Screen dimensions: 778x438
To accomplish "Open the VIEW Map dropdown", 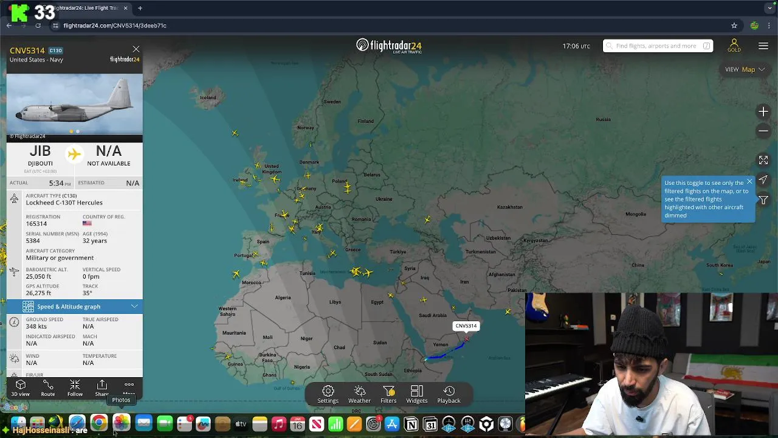I will pos(745,69).
